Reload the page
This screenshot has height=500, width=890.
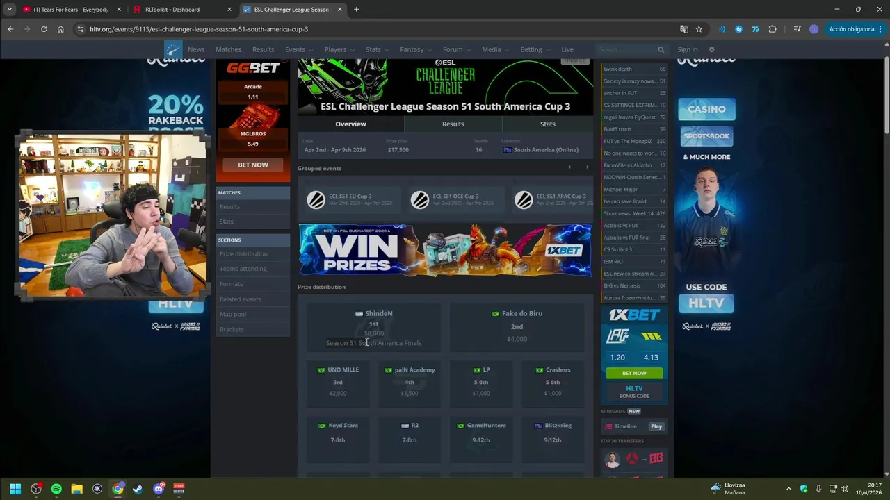pyautogui.click(x=44, y=29)
